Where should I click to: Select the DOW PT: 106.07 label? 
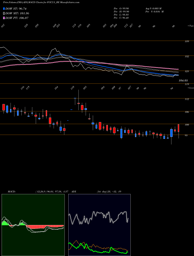click(17, 18)
